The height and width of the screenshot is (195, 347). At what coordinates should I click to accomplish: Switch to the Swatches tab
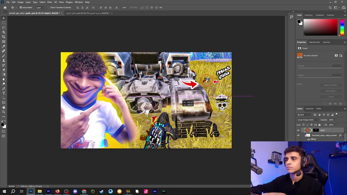[x=309, y=15]
